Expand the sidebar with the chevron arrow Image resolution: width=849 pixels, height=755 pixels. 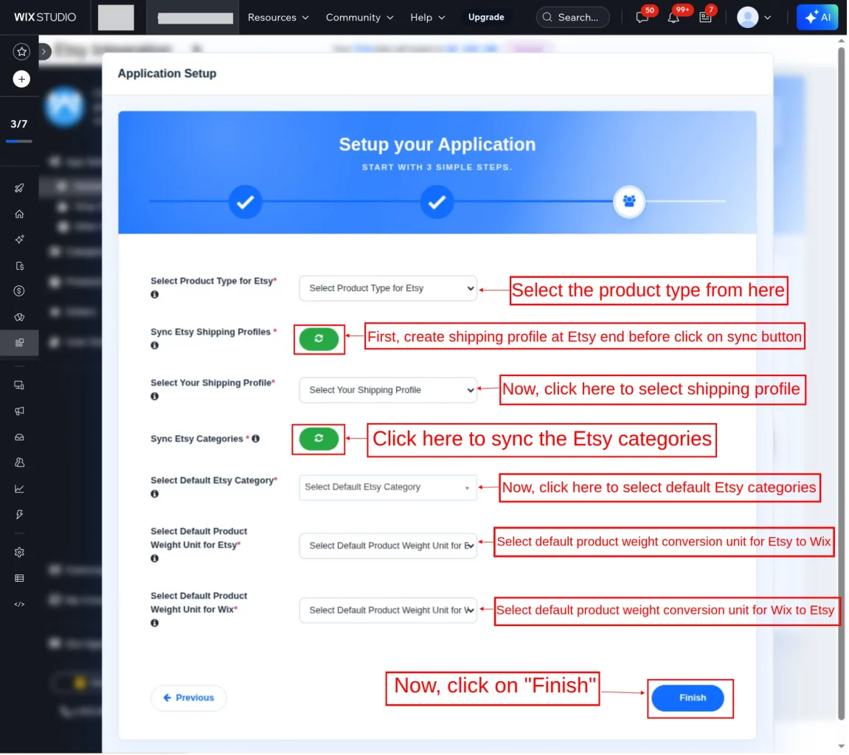[x=44, y=52]
